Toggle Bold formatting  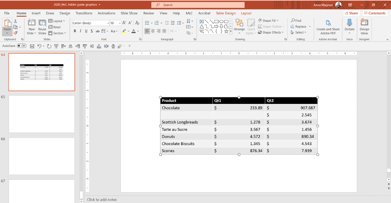tap(75, 31)
